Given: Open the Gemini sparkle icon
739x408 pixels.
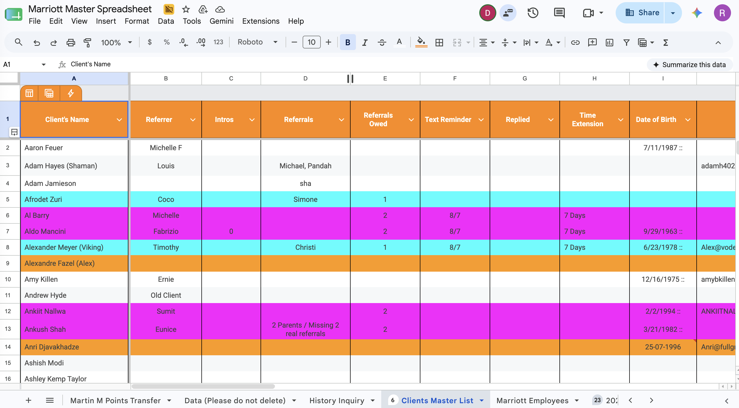Looking at the screenshot, I should pyautogui.click(x=697, y=13).
